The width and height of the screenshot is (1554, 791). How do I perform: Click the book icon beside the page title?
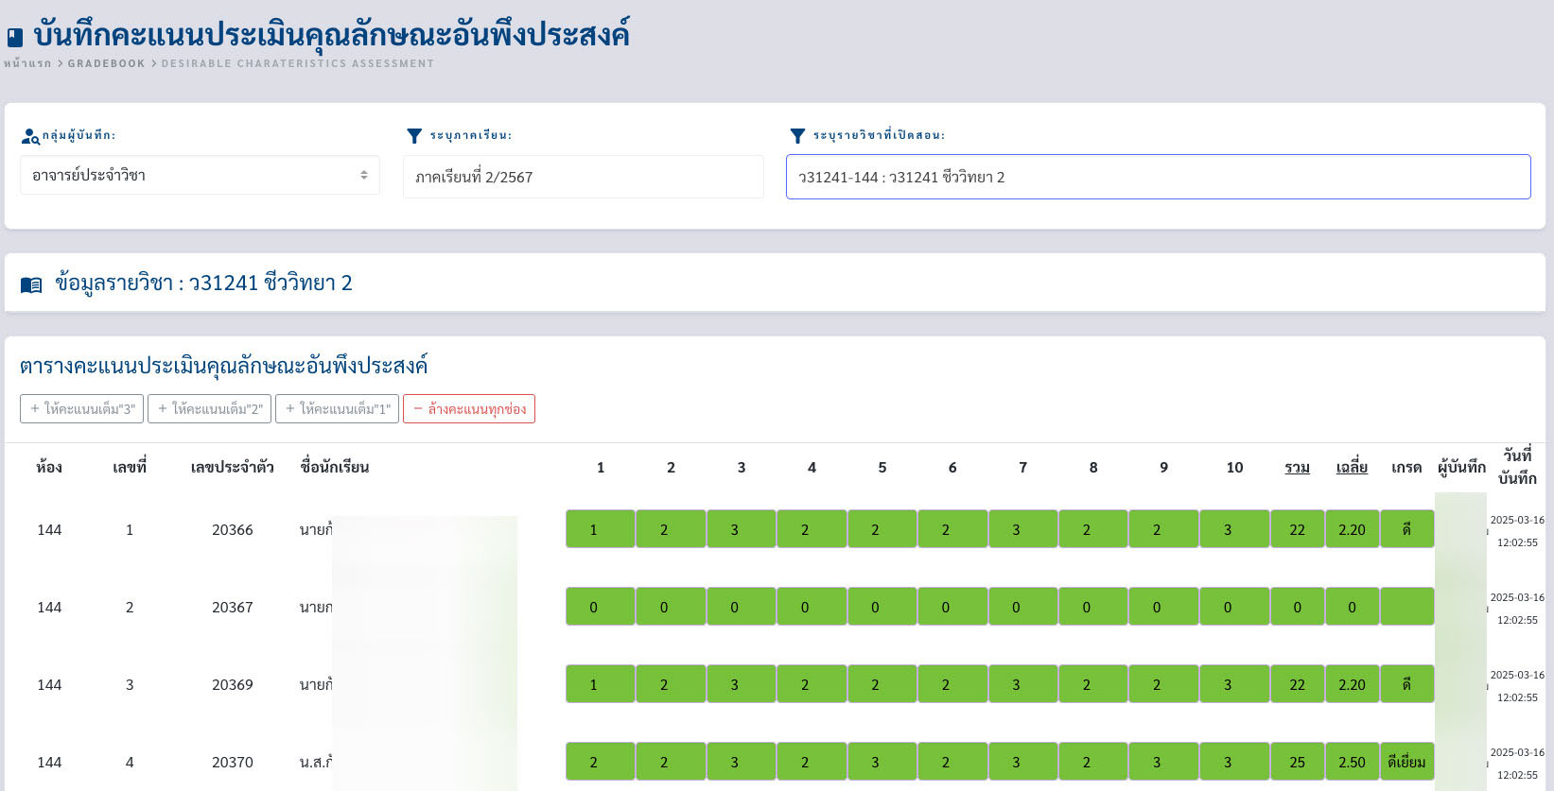15,38
